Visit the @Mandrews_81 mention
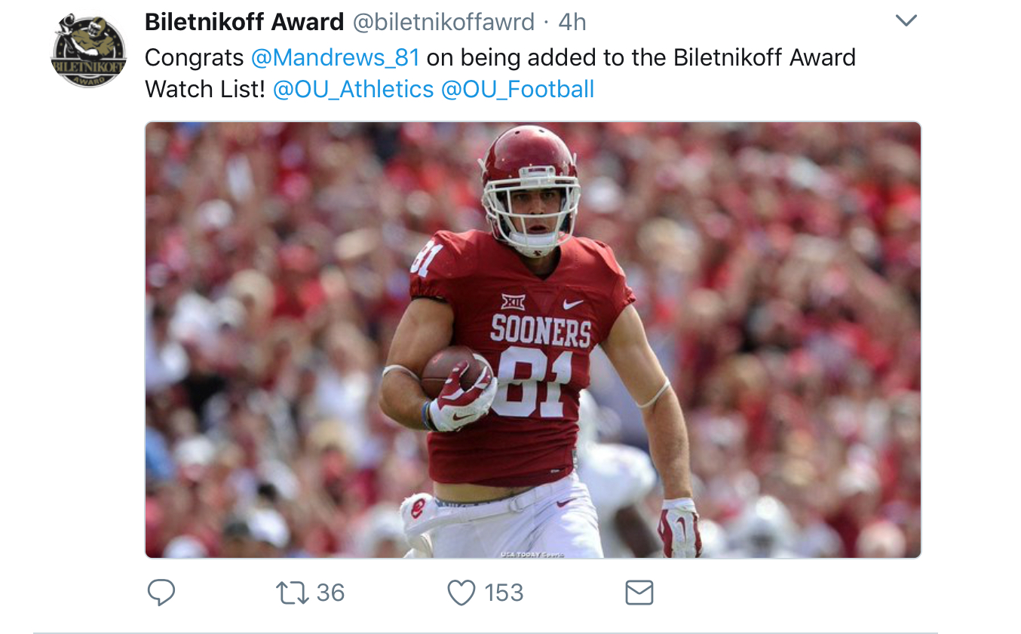Viewport: 1021px width, 634px height. pyautogui.click(x=335, y=57)
